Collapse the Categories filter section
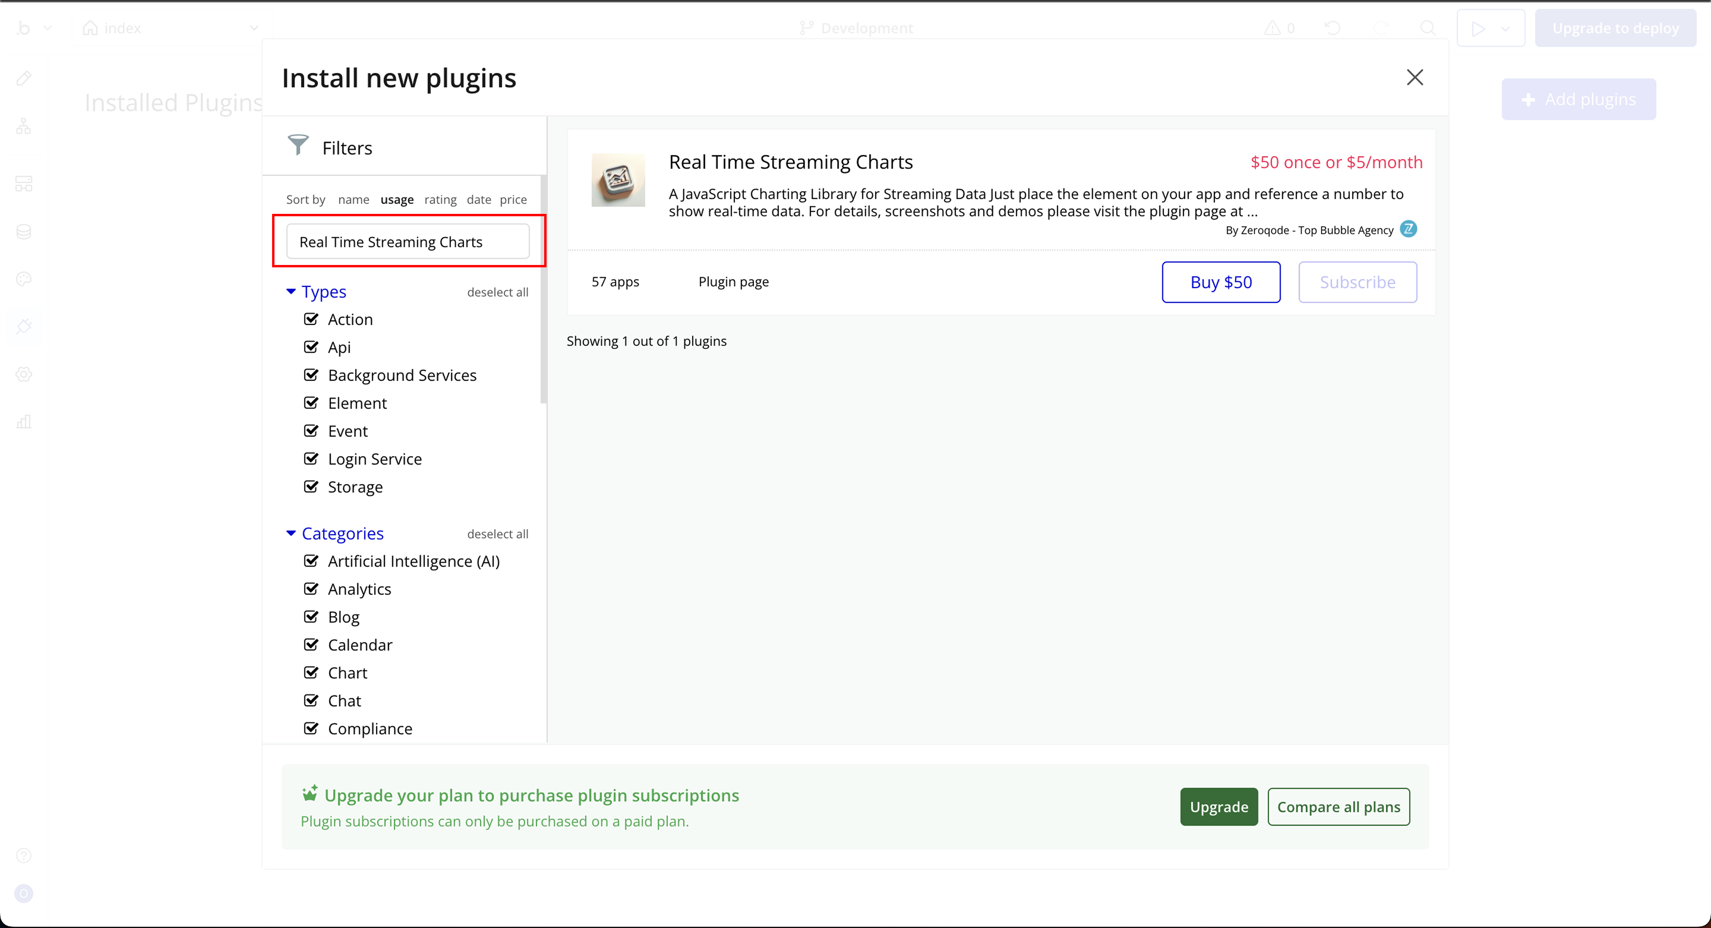The width and height of the screenshot is (1711, 928). click(291, 534)
